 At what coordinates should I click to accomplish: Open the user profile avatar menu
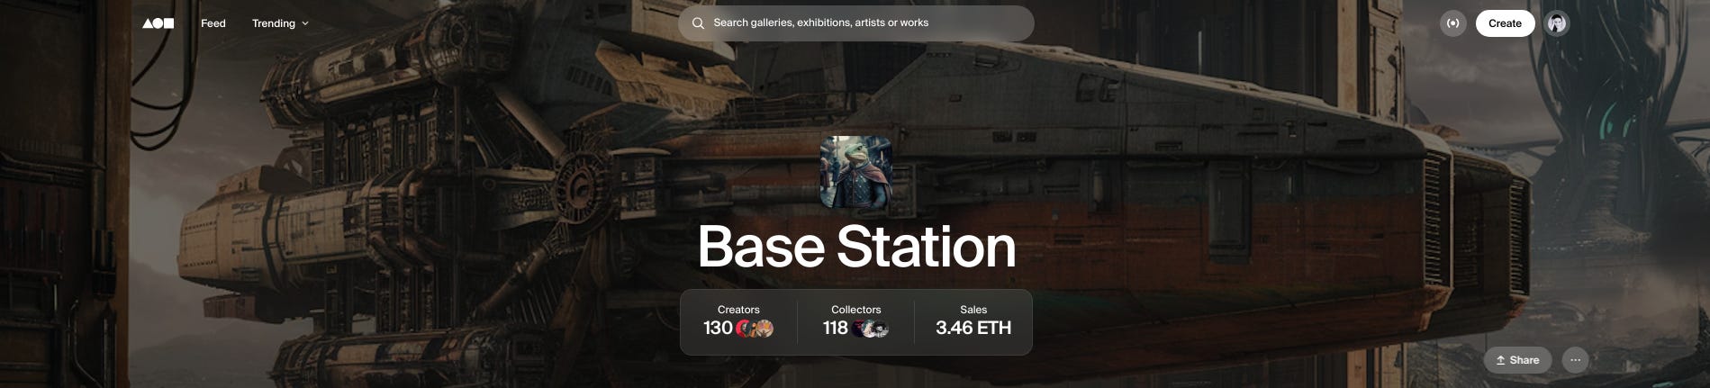click(x=1557, y=23)
